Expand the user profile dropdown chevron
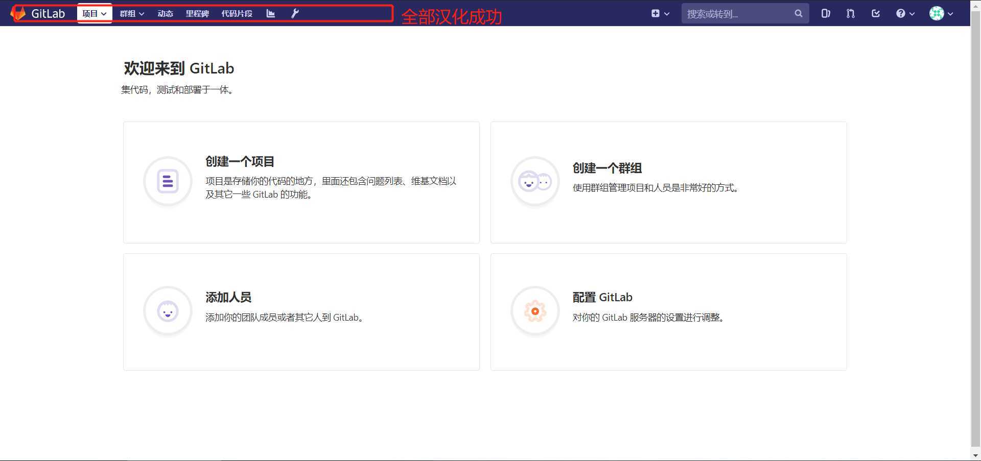 (x=950, y=14)
